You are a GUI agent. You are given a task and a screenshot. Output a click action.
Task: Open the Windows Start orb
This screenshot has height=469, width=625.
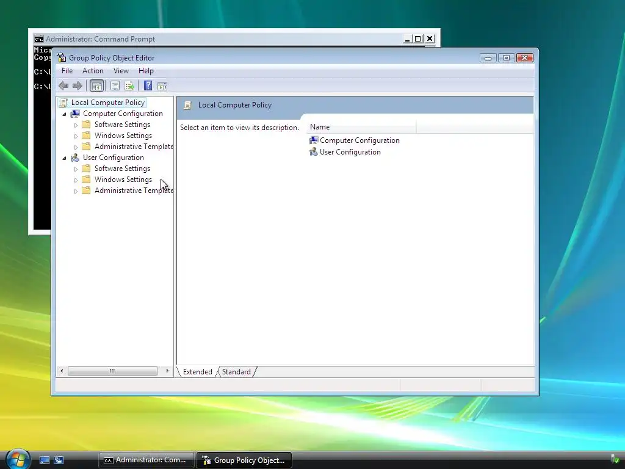[18, 459]
